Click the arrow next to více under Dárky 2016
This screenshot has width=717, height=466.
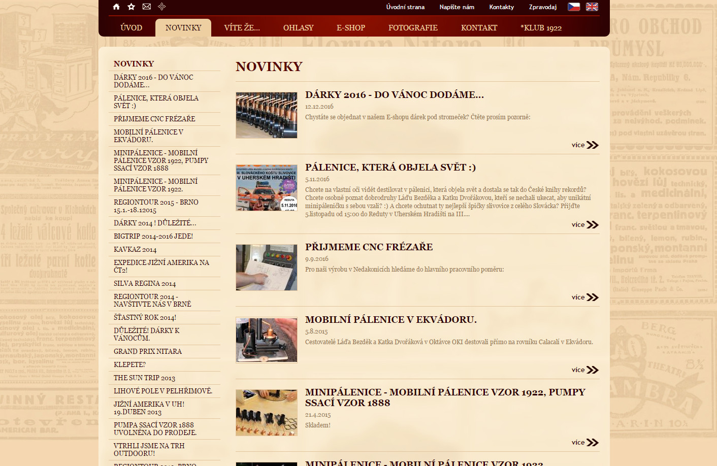pyautogui.click(x=593, y=145)
